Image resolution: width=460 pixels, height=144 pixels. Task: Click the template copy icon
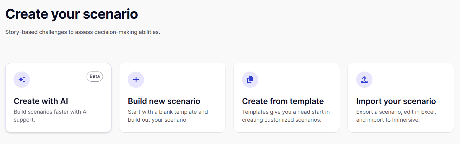click(250, 79)
